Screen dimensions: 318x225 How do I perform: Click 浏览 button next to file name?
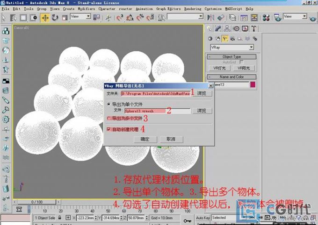click(x=202, y=111)
